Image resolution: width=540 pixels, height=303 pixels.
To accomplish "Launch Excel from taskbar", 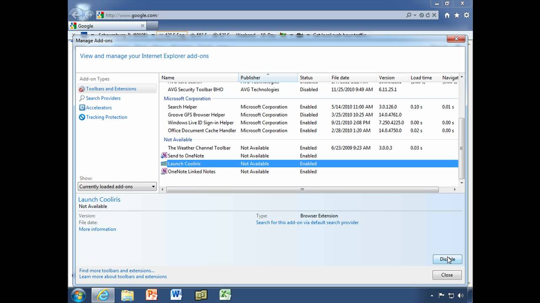I will pyautogui.click(x=225, y=295).
